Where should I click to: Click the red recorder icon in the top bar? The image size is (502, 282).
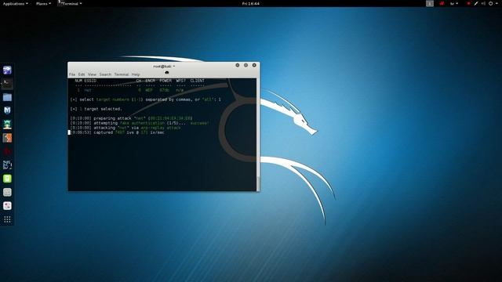[x=442, y=3]
